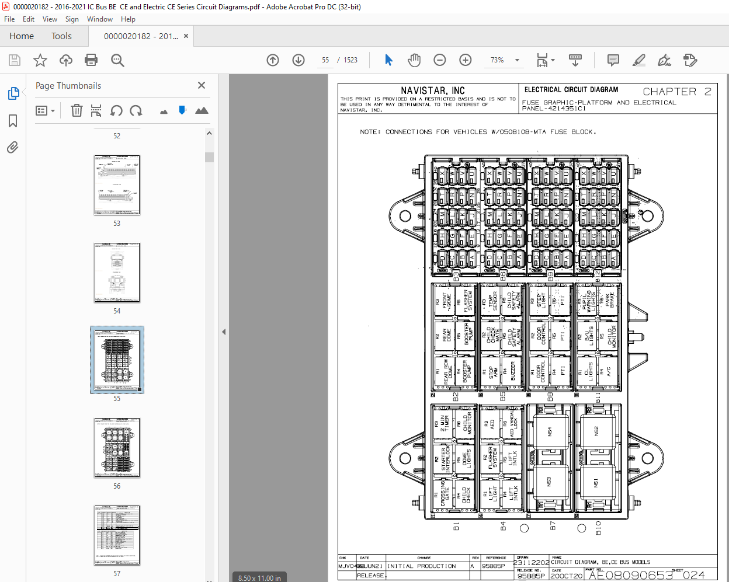Screen dimensions: 729x582
Task: Open the Attachments side panel
Action: click(13, 147)
